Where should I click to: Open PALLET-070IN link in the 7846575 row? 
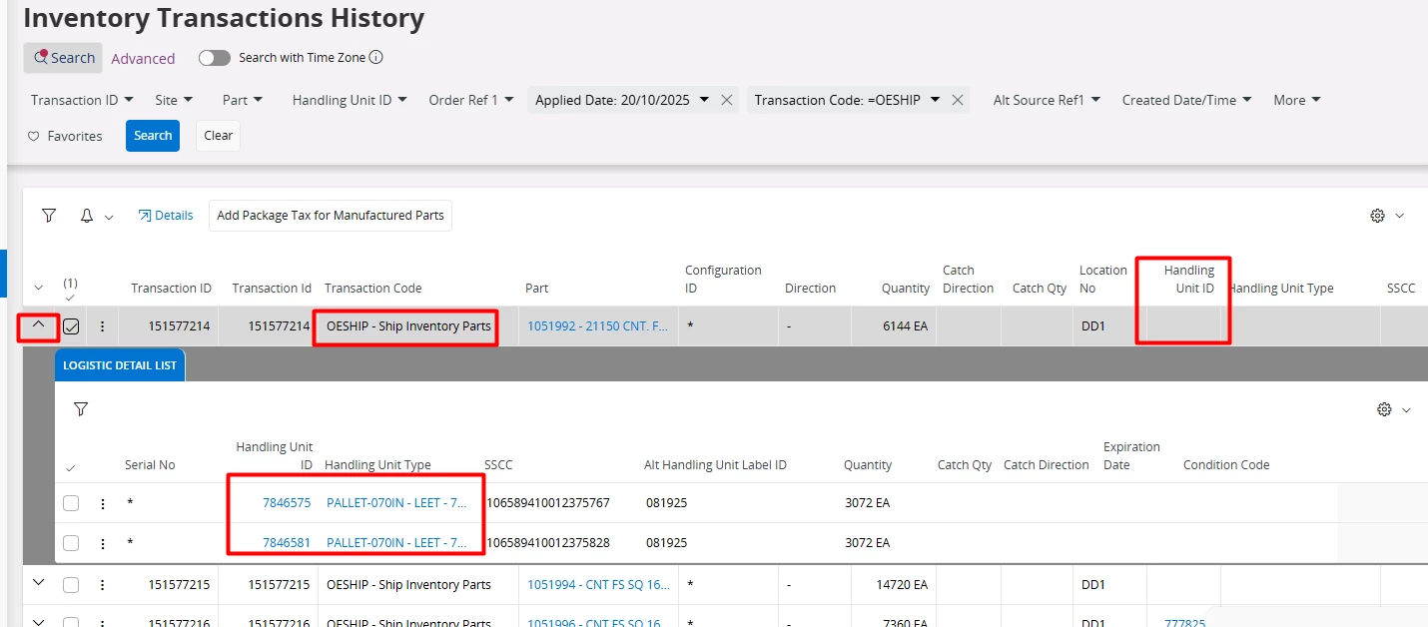pos(396,503)
